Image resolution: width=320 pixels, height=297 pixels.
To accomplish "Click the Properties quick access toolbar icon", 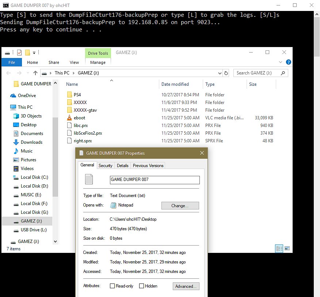I will point(19,53).
